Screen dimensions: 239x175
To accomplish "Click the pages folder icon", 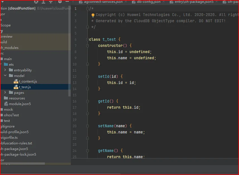I will [11, 92].
